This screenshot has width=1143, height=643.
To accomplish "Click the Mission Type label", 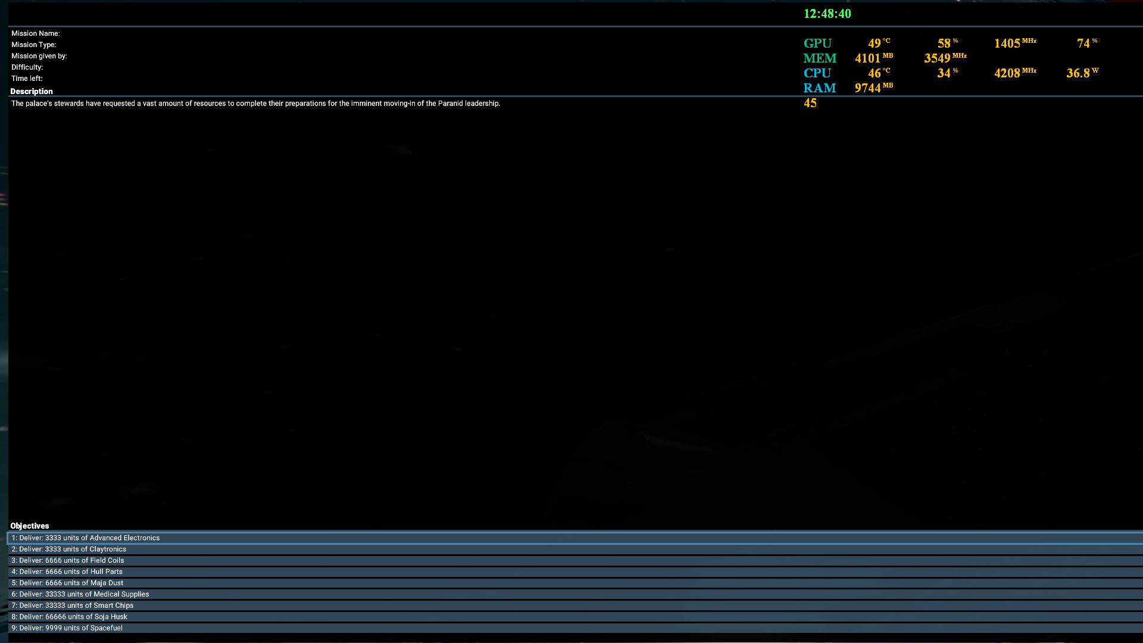I will pyautogui.click(x=34, y=45).
